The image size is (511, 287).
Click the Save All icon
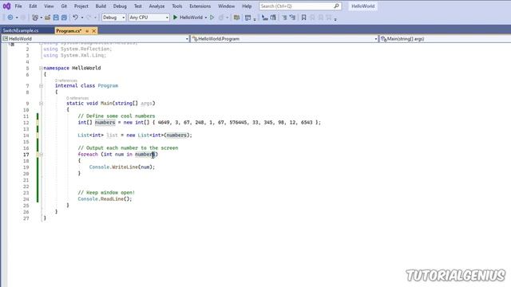point(64,18)
